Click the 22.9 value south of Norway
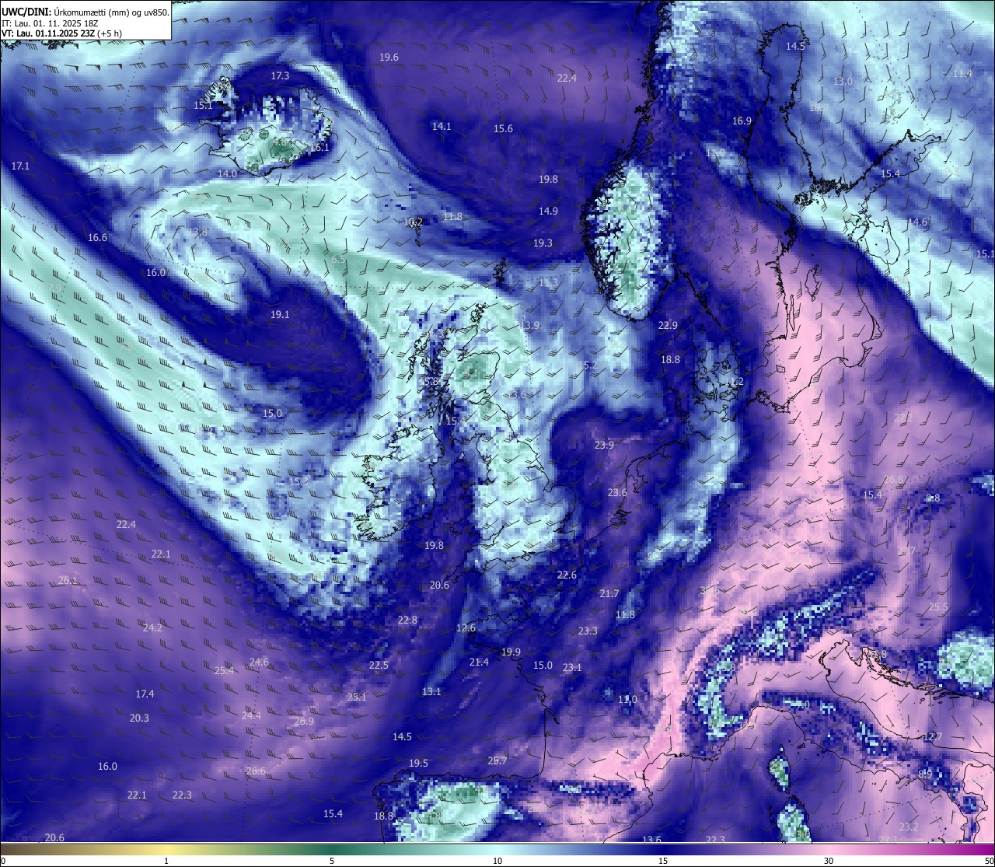 pyautogui.click(x=668, y=326)
